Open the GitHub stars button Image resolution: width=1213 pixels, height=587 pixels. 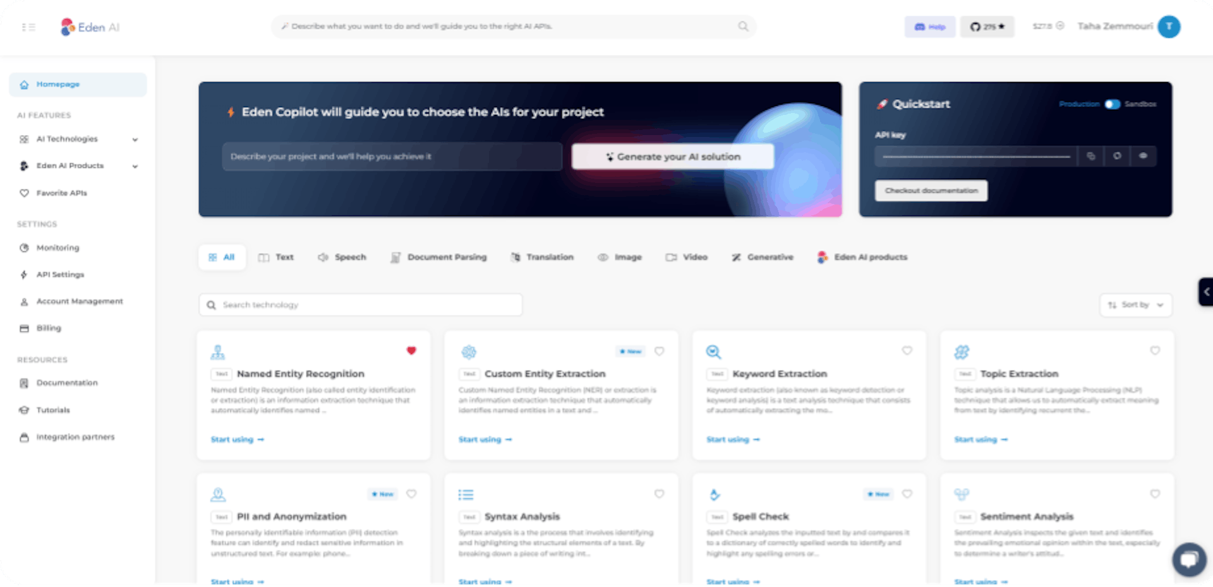pos(987,27)
